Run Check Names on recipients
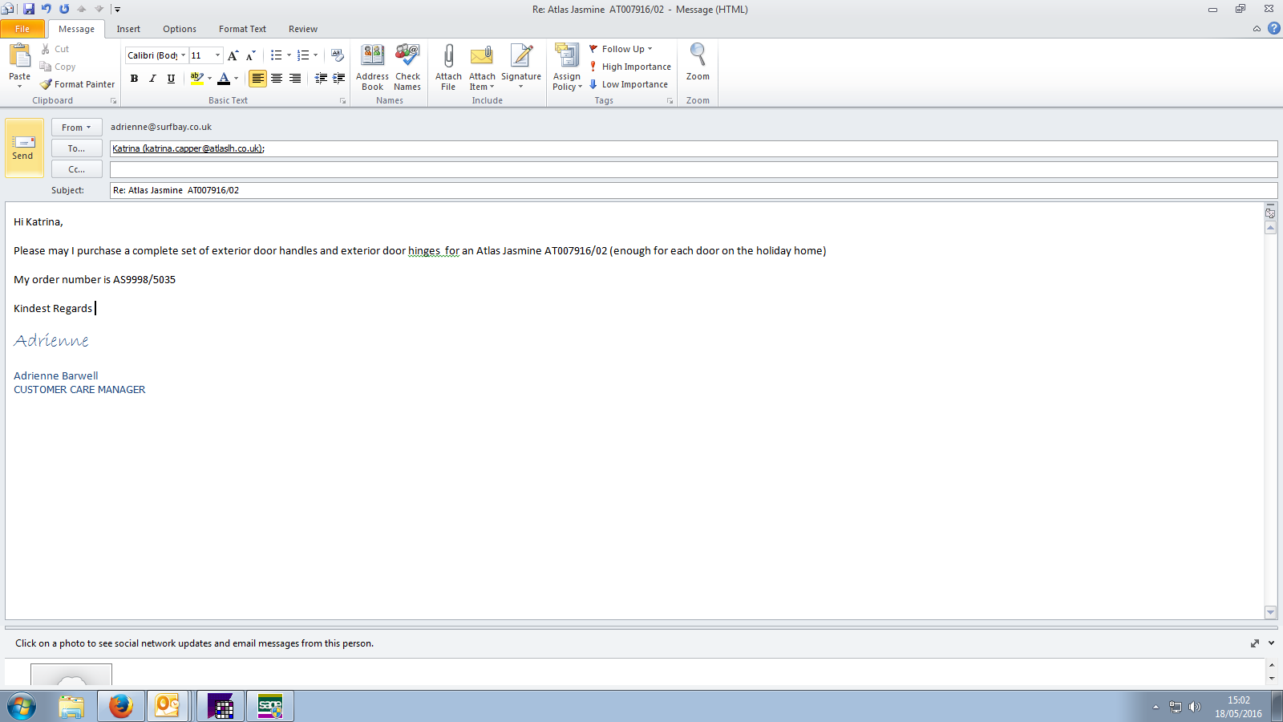Image resolution: width=1283 pixels, height=722 pixels. (x=407, y=57)
